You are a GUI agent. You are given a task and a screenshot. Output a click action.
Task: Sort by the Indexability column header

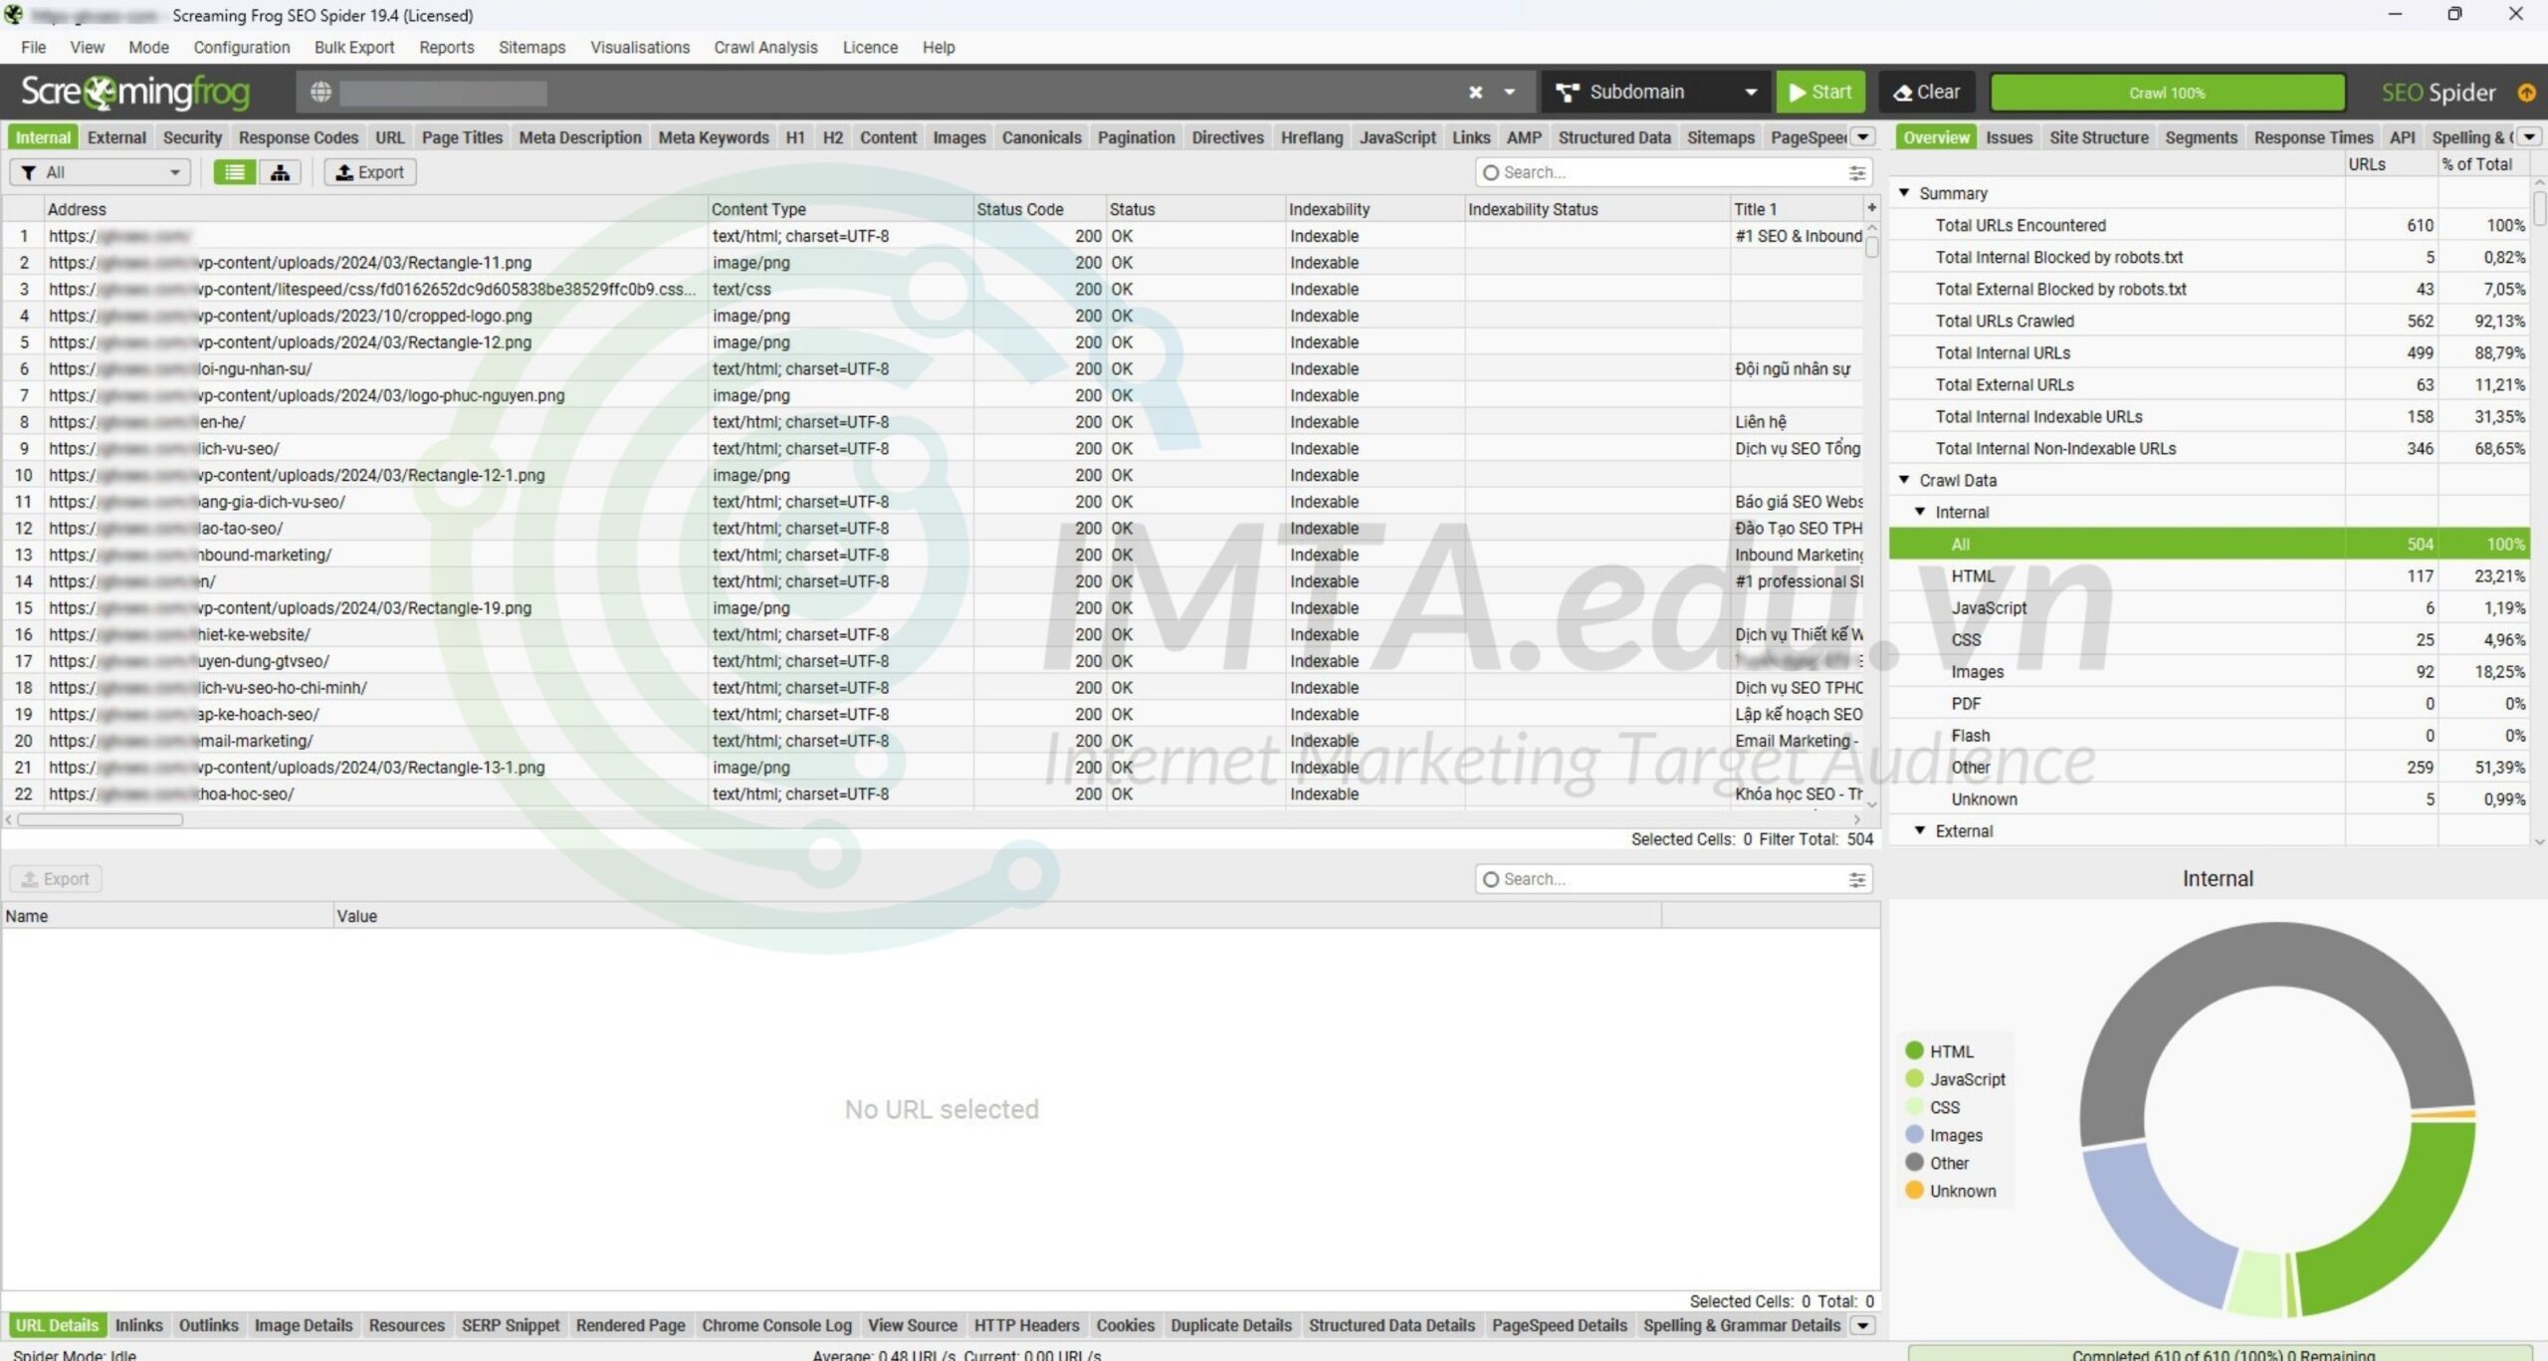pyautogui.click(x=1375, y=208)
